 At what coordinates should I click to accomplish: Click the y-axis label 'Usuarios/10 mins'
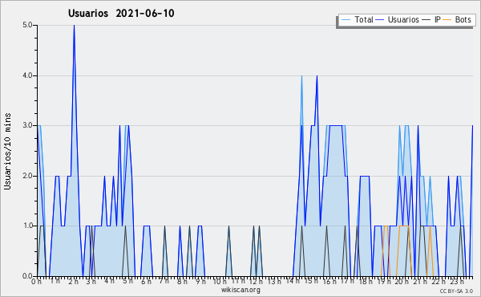(7, 151)
